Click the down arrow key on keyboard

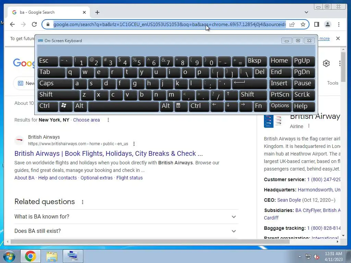tap(231, 107)
